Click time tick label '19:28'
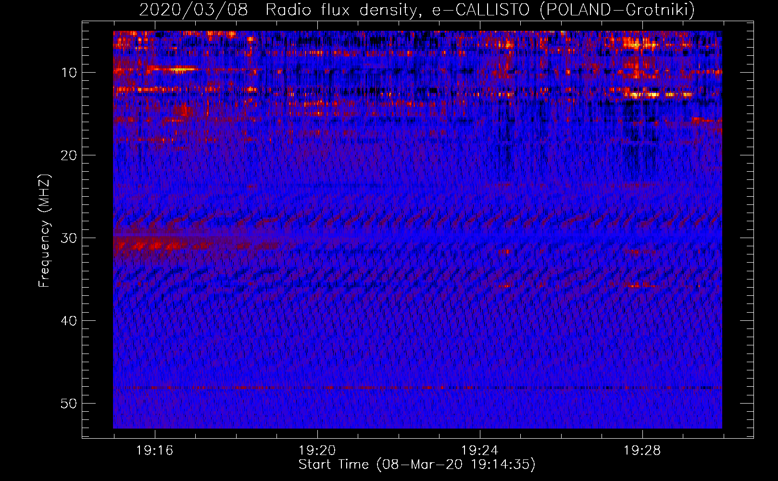 (642, 451)
